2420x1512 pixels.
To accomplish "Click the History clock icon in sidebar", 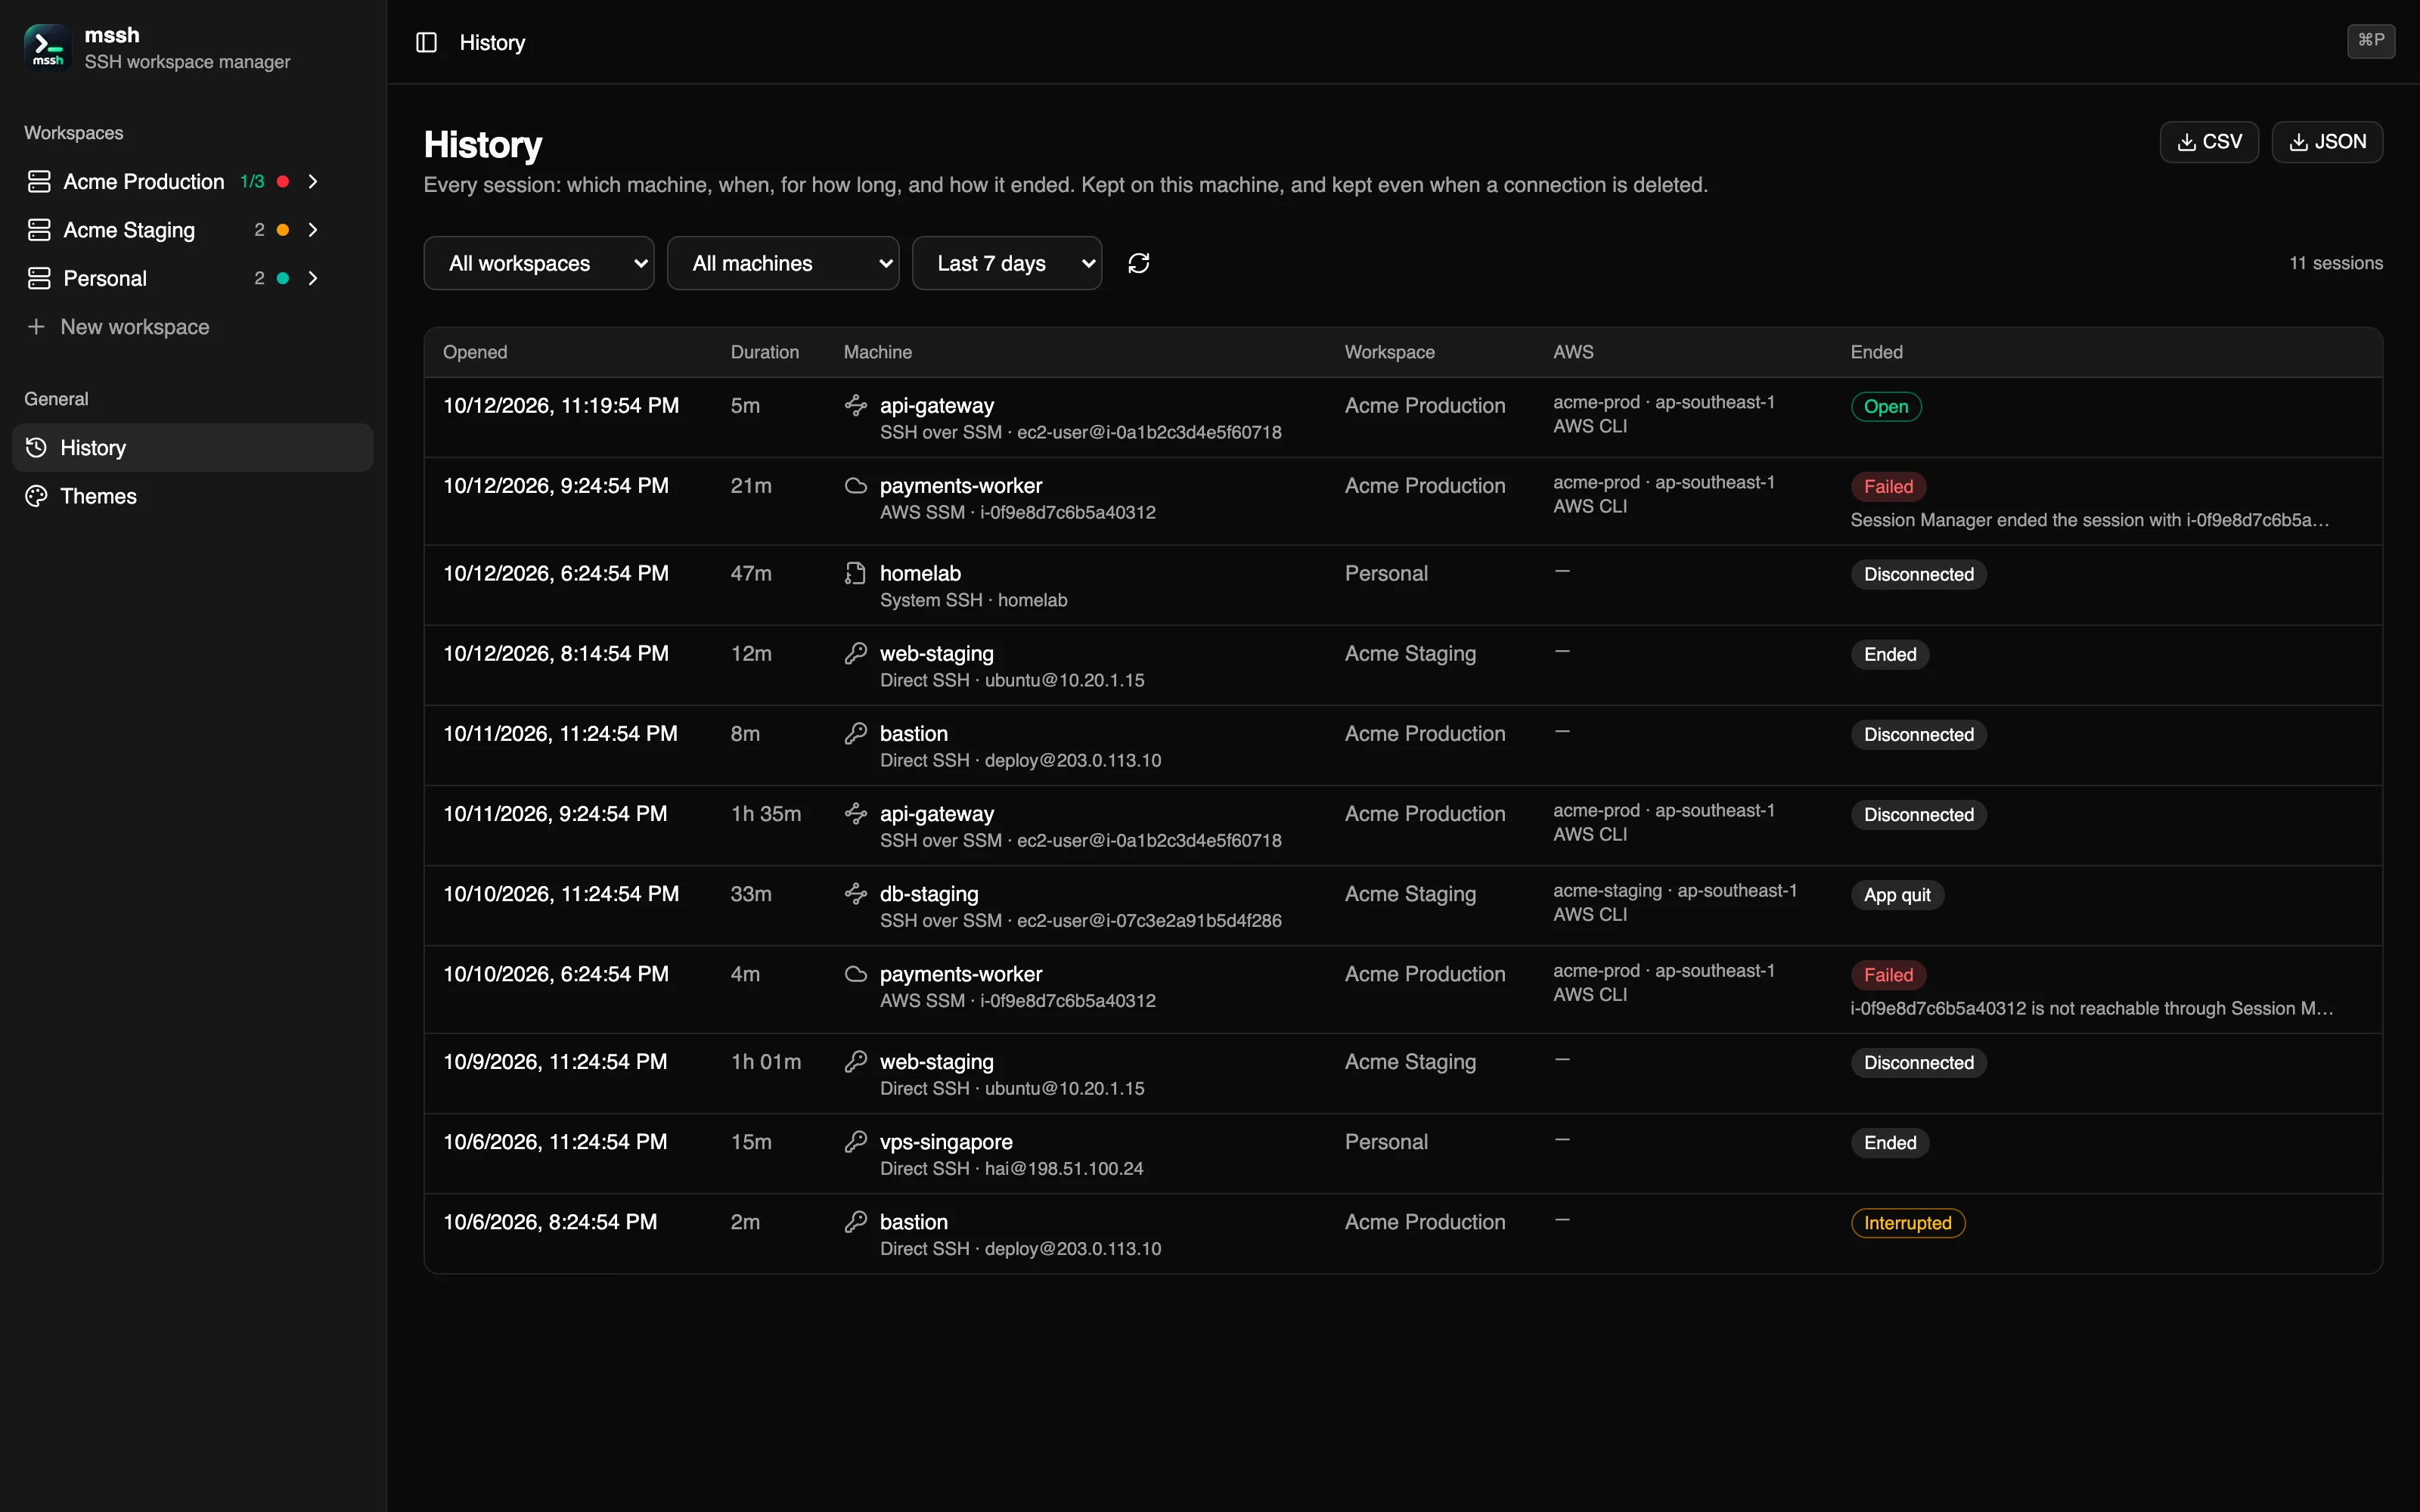I will pos(36,447).
